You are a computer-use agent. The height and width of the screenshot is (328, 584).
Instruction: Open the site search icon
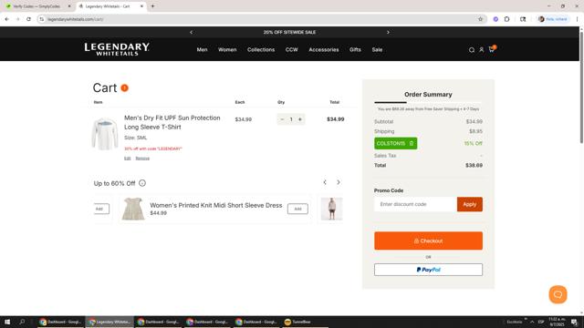[x=472, y=50]
